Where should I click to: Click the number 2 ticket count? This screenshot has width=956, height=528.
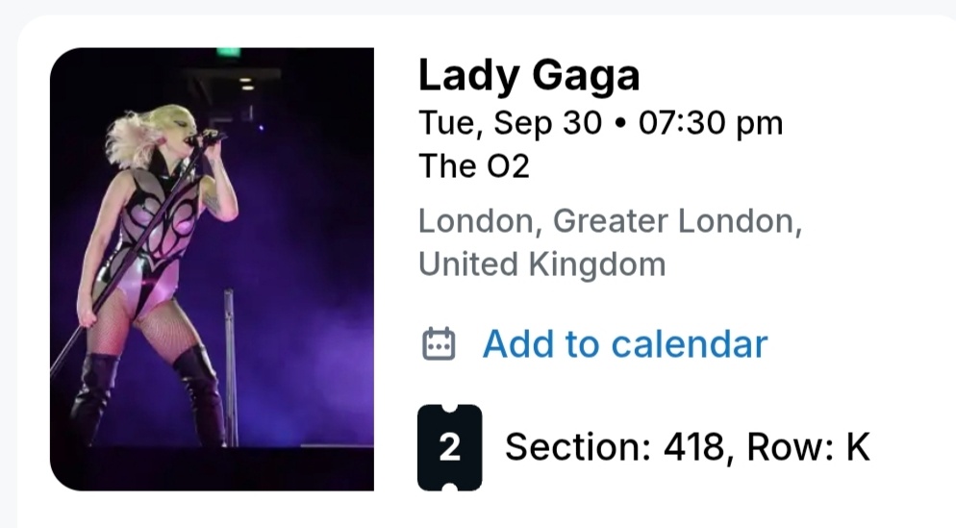(449, 448)
